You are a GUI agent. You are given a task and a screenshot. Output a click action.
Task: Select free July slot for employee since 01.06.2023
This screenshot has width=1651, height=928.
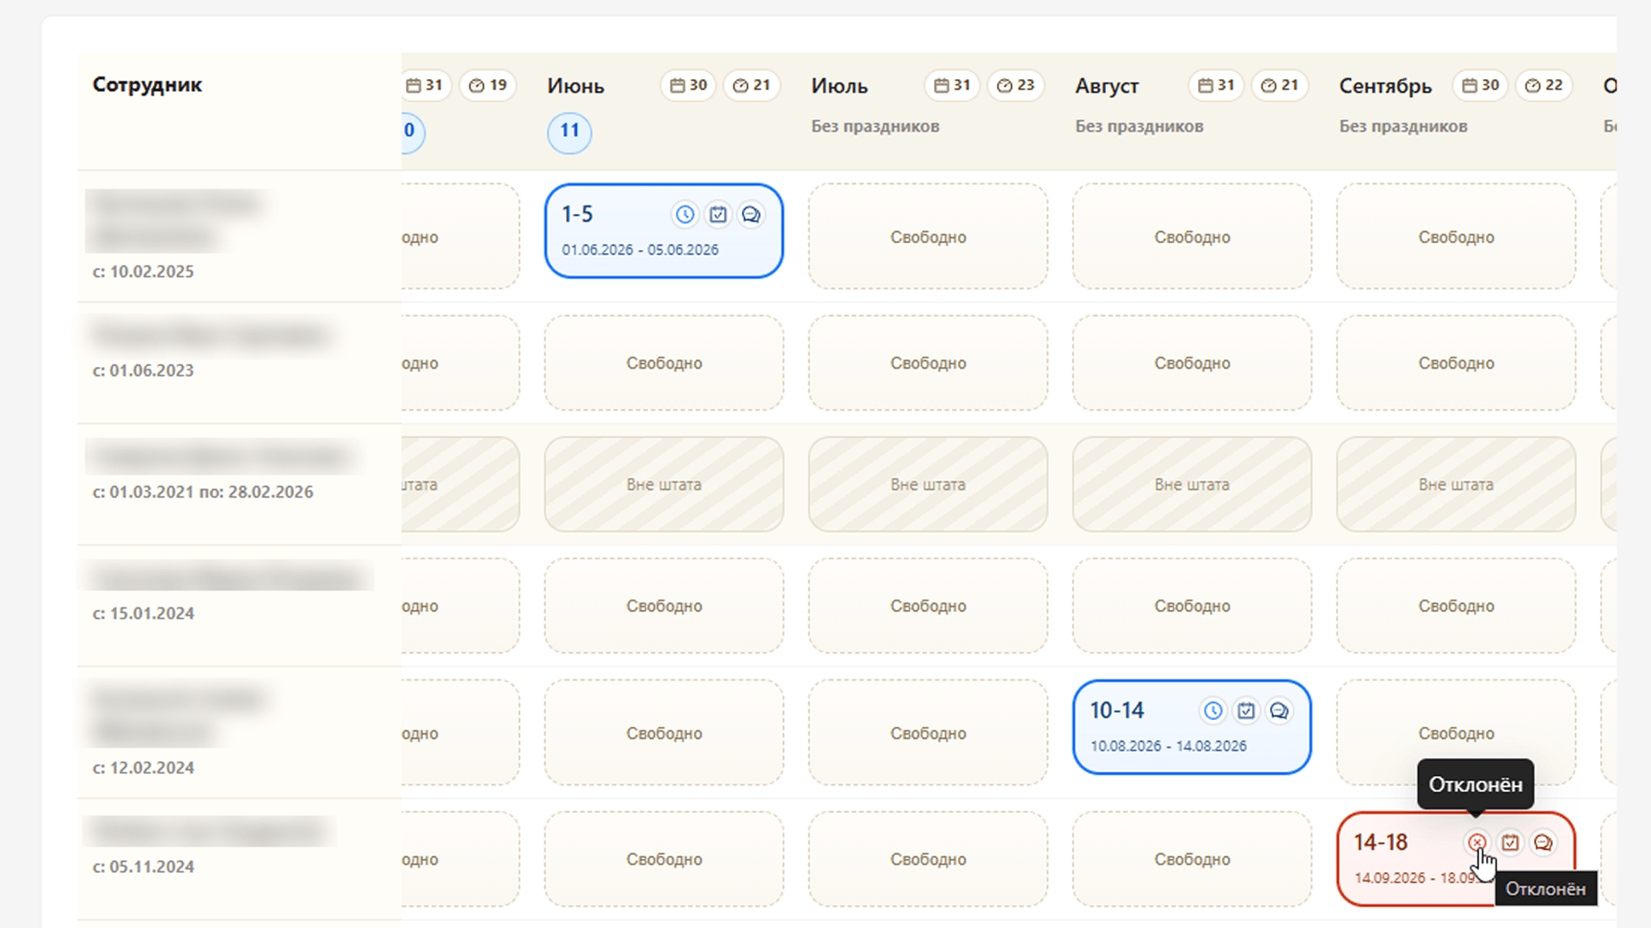(x=928, y=363)
